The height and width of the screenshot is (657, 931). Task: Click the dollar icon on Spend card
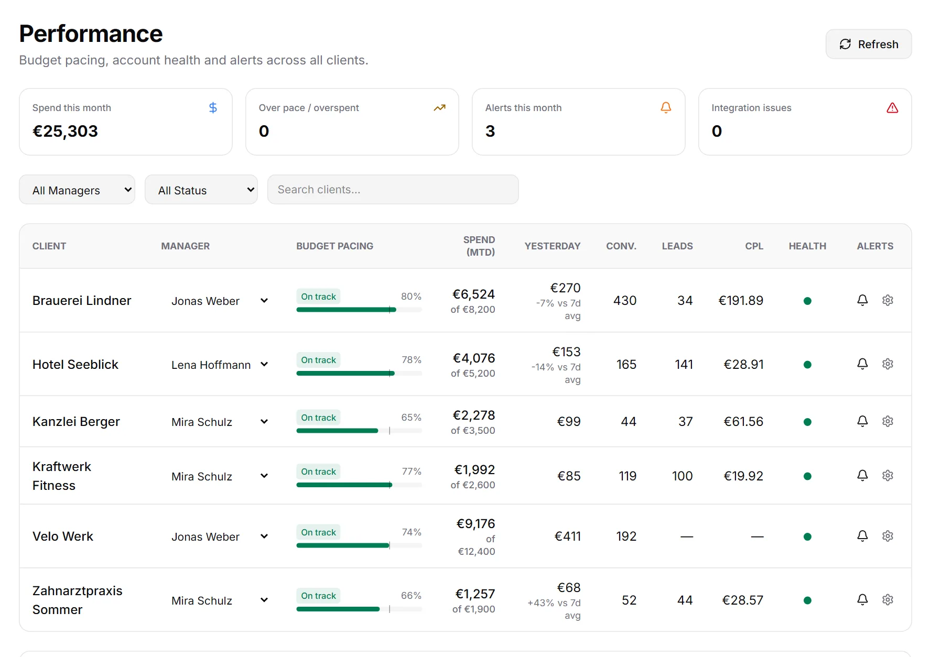coord(213,107)
